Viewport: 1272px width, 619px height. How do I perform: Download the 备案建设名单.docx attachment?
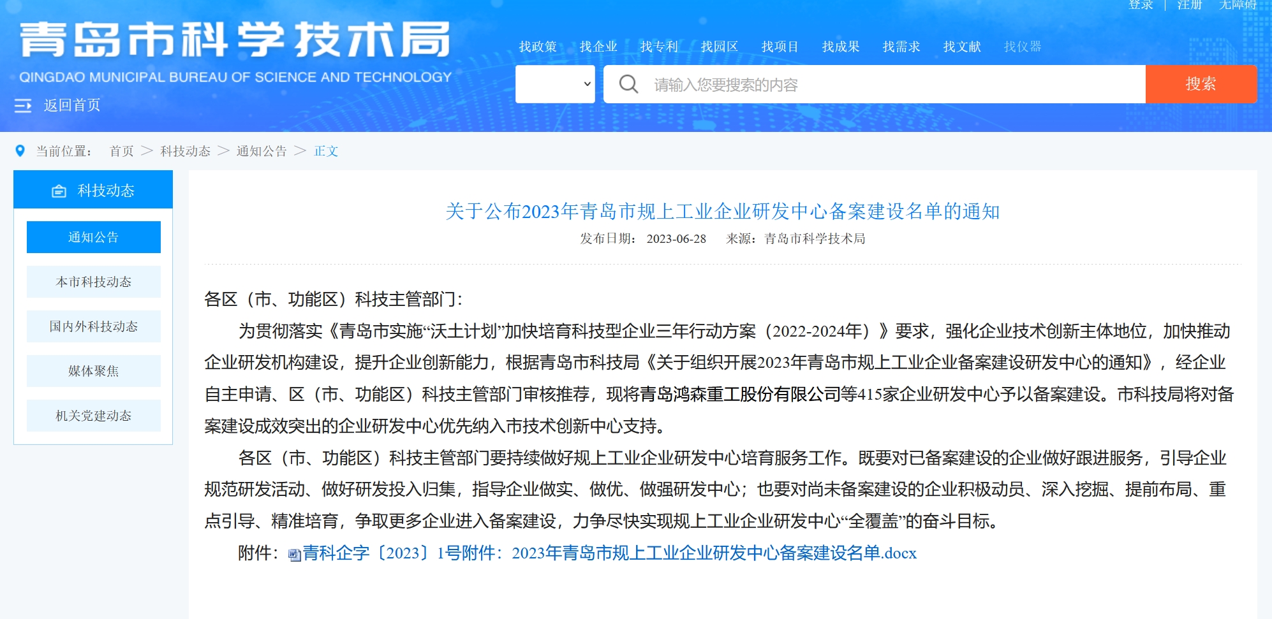(x=609, y=553)
